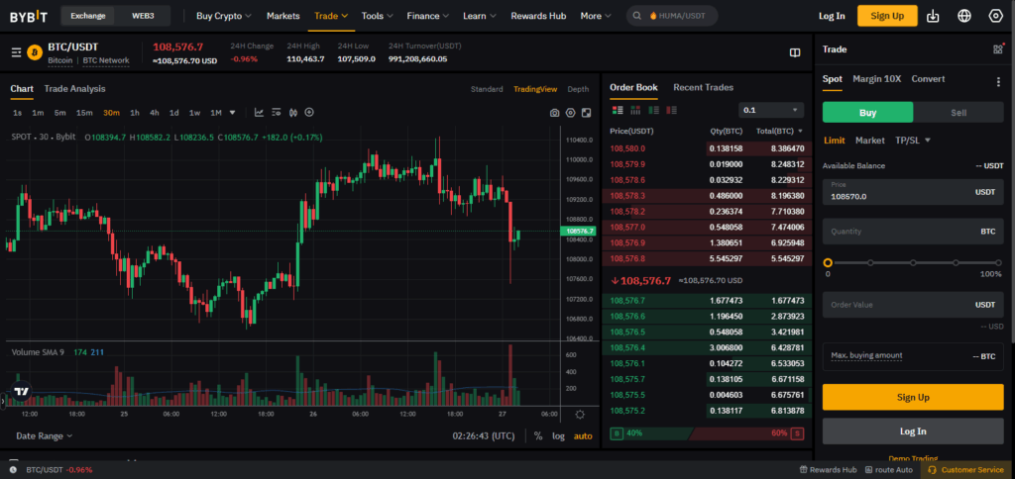Open the Demo Trading link
1015x479 pixels.
(x=913, y=458)
